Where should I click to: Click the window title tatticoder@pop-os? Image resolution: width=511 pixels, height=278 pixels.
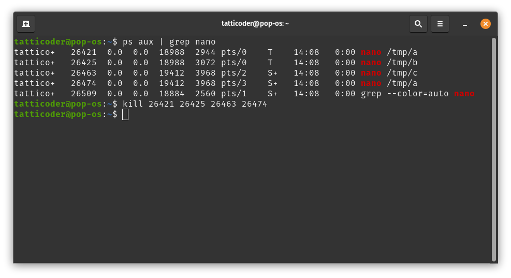[255, 24]
